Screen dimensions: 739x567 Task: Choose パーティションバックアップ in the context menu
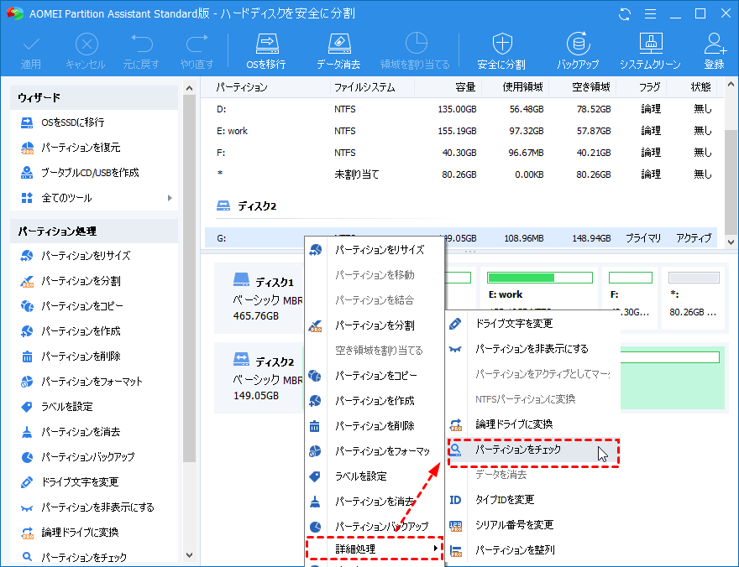[375, 526]
